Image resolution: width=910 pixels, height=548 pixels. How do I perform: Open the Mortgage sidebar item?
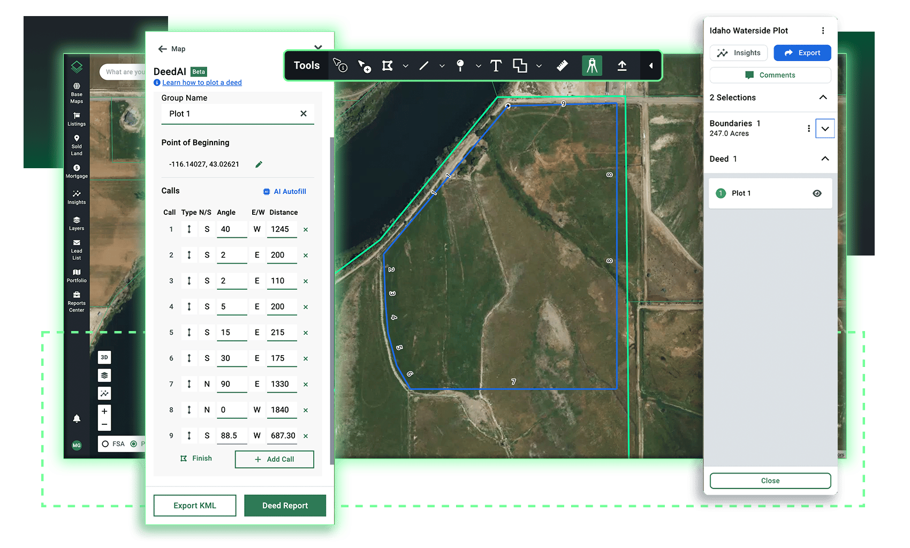[77, 171]
